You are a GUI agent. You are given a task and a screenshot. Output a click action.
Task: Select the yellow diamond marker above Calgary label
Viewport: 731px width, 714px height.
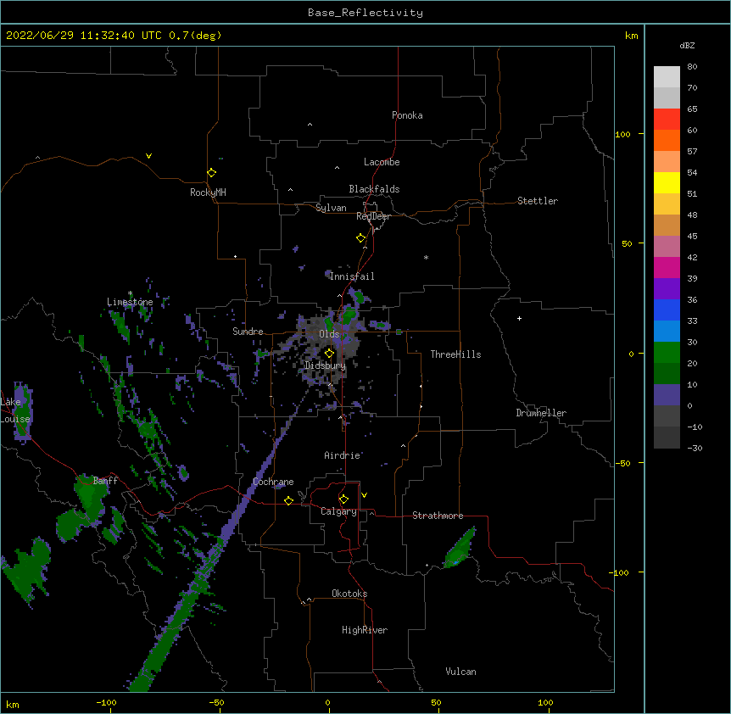point(343,499)
